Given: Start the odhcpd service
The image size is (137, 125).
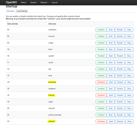Looking at the screenshot, I should click(111, 121).
